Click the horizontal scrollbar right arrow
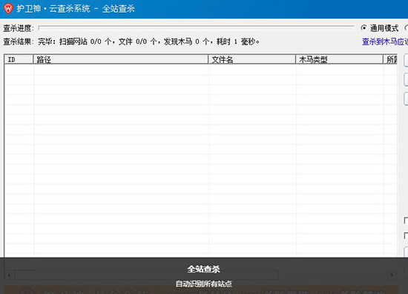 pos(392,275)
